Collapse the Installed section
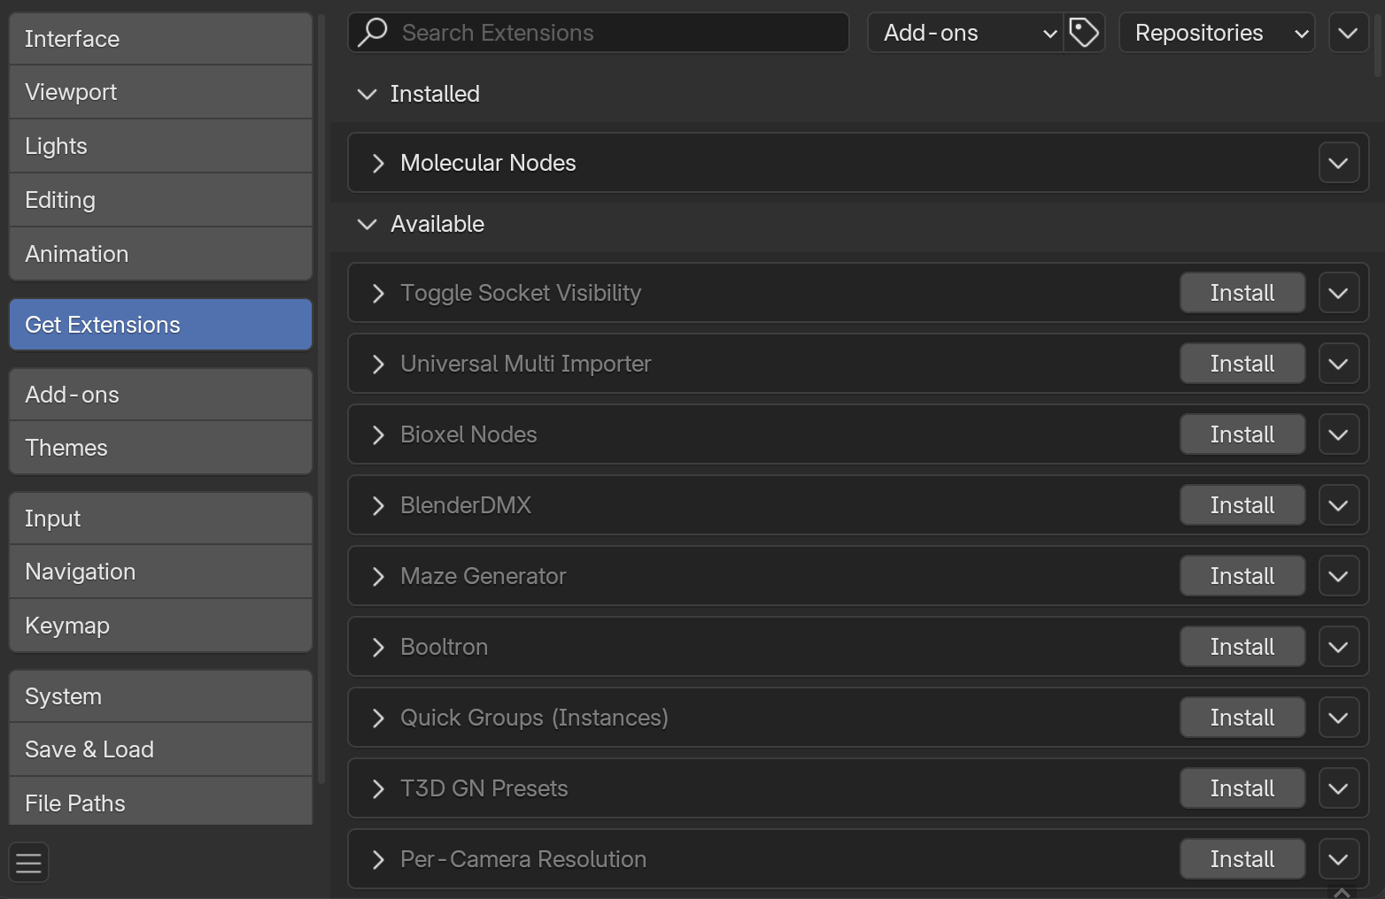Viewport: 1385px width, 899px height. 367,94
